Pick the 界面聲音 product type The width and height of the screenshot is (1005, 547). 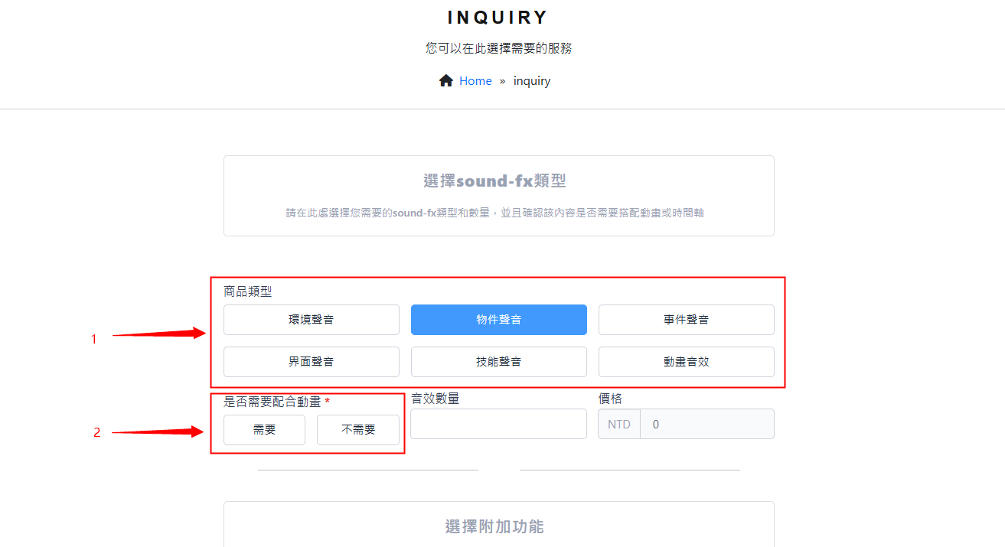click(x=311, y=362)
